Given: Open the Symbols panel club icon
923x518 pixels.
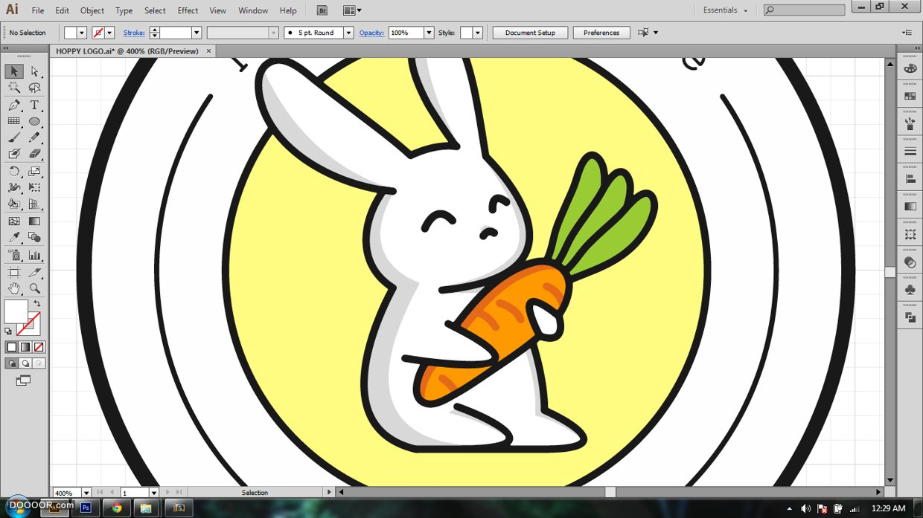Looking at the screenshot, I should coord(910,290).
